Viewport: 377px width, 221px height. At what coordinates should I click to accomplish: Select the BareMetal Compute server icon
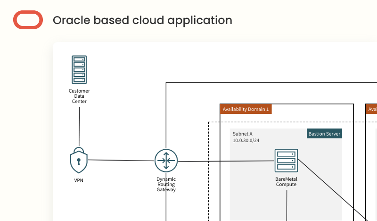click(286, 161)
